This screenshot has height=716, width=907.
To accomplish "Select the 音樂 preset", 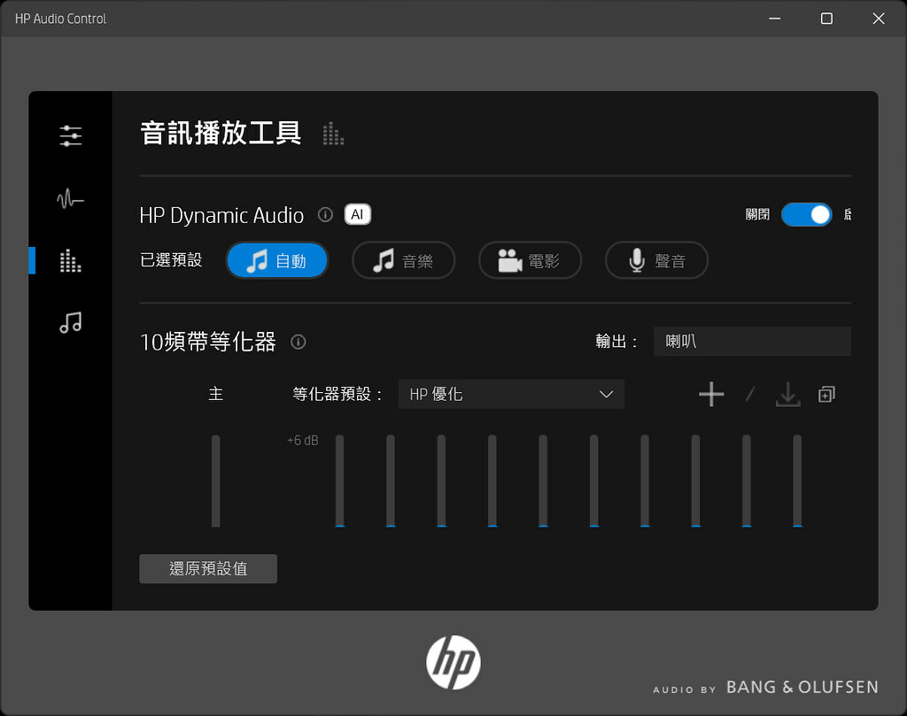I will pos(404,260).
